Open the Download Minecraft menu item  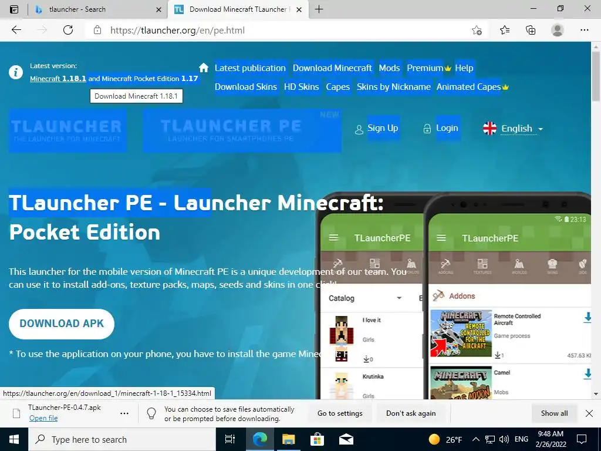332,68
